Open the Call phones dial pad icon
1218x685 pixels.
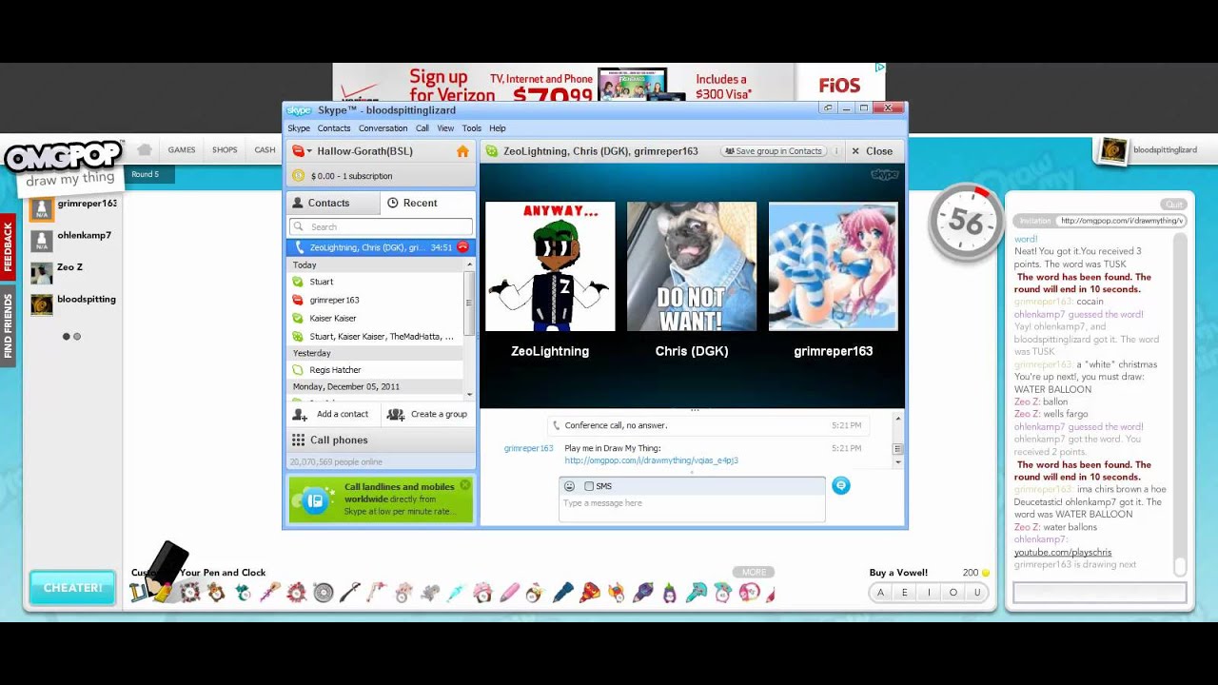tap(298, 440)
